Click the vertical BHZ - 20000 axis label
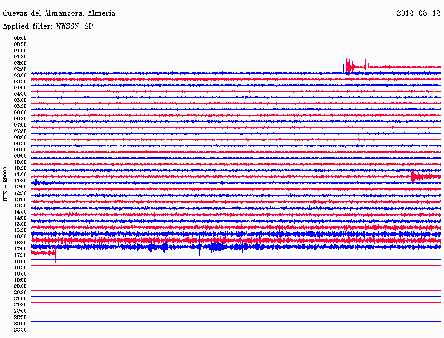The image size is (444, 338). point(5,184)
